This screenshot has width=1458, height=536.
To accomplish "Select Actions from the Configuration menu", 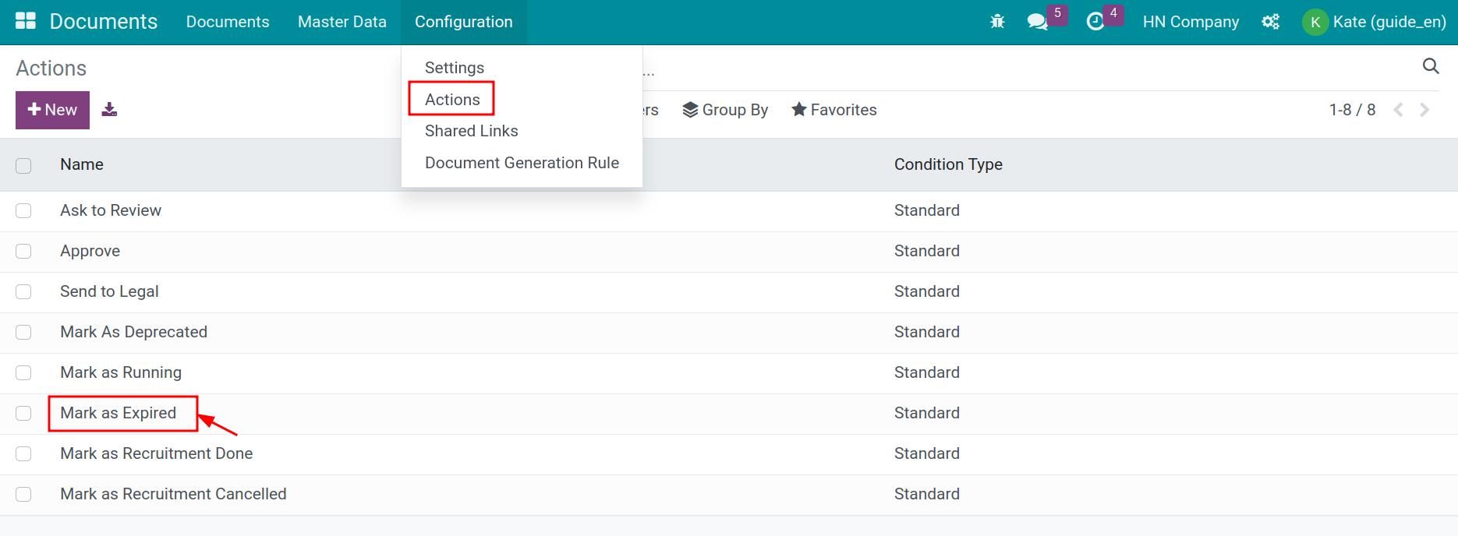I will point(452,100).
